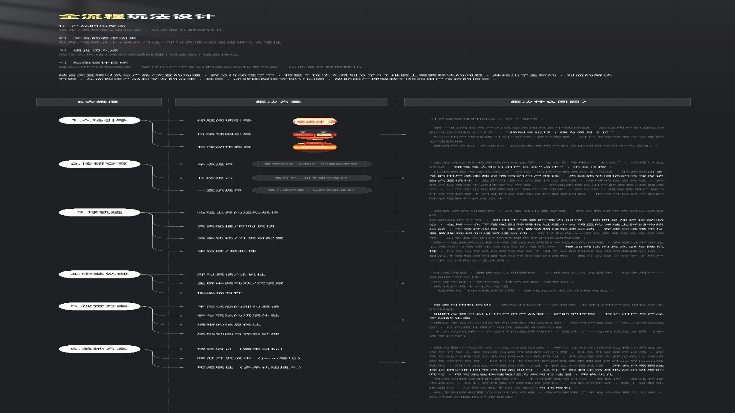Image resolution: width=735 pixels, height=413 pixels.
Task: Click the '蓄力失败' hint pill
Action: [312, 164]
